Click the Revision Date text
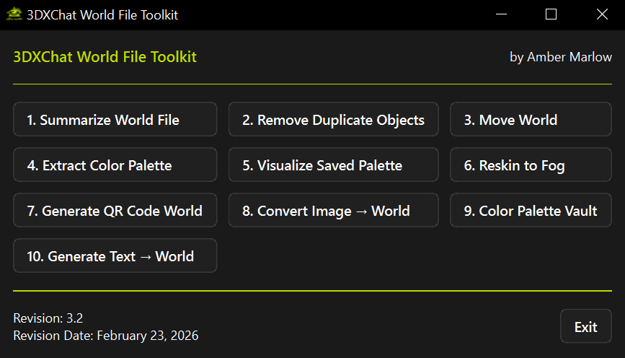Screen dimensions: 625x358 pos(105,336)
